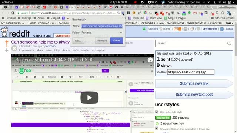Click the night light moon icon in the top bar
The image size is (237, 133).
[215, 2]
